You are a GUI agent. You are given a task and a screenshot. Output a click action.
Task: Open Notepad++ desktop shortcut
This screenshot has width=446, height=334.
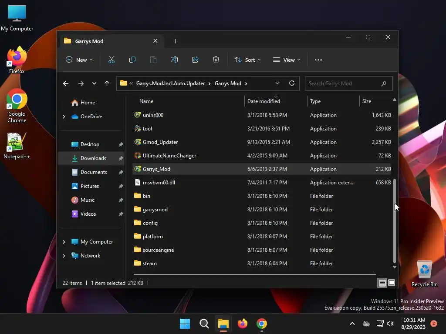point(17,146)
